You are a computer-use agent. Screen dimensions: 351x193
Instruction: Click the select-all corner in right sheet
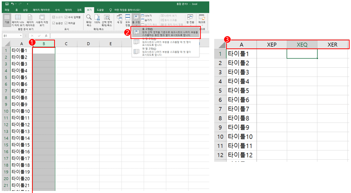point(220,45)
